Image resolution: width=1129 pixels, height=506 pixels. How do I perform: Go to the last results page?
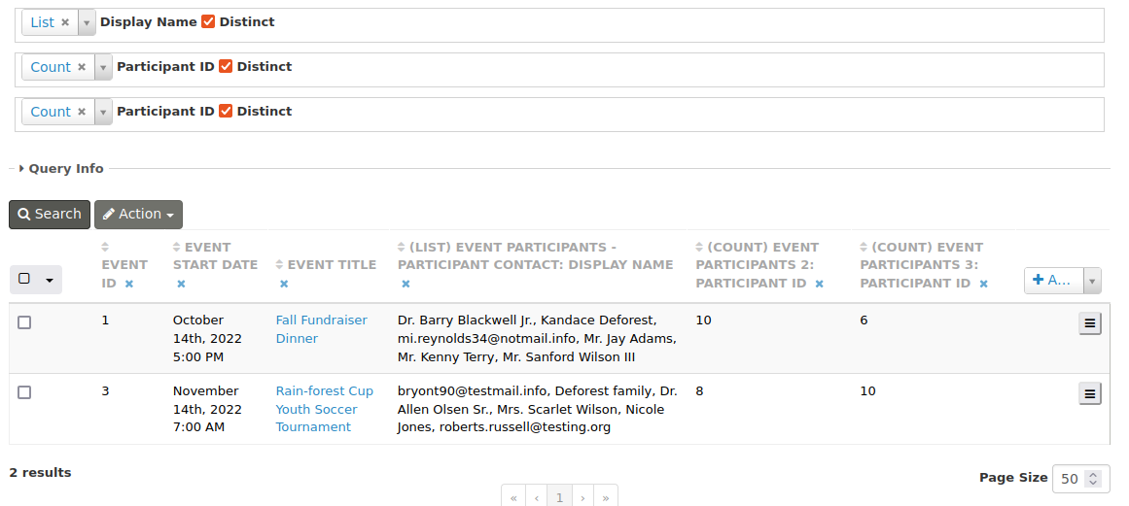[606, 497]
